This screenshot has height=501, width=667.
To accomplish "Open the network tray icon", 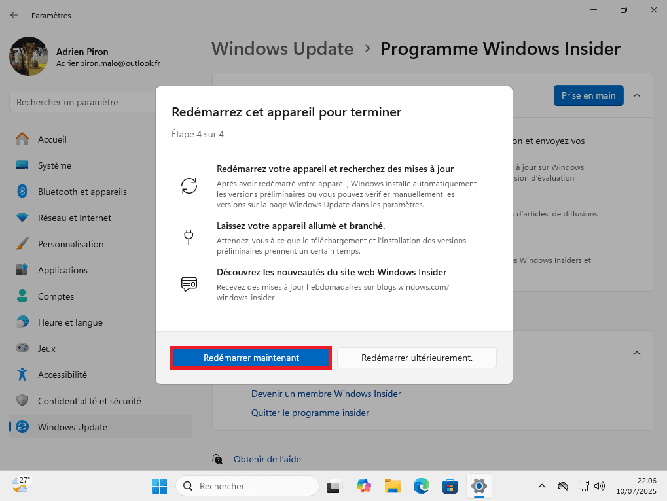I will [x=583, y=486].
